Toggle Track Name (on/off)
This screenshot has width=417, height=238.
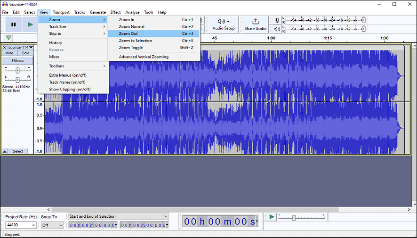point(67,82)
